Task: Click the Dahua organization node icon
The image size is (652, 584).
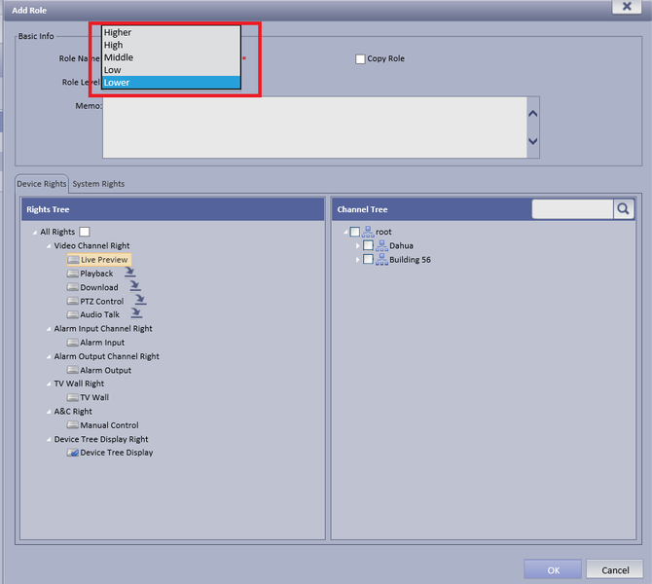Action: coord(381,245)
